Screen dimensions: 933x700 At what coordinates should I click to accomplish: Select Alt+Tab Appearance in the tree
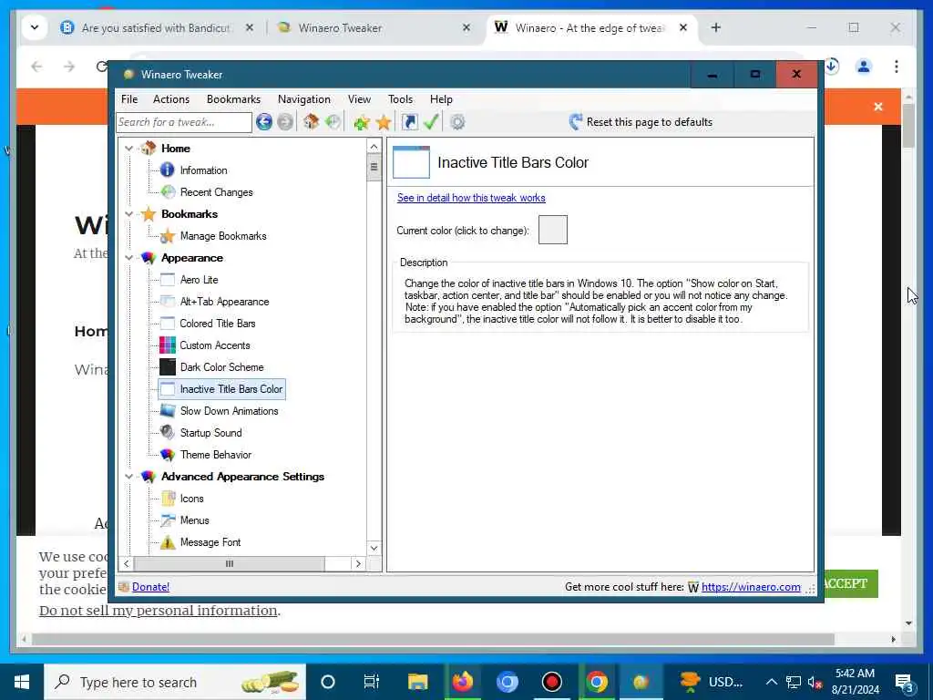click(224, 302)
